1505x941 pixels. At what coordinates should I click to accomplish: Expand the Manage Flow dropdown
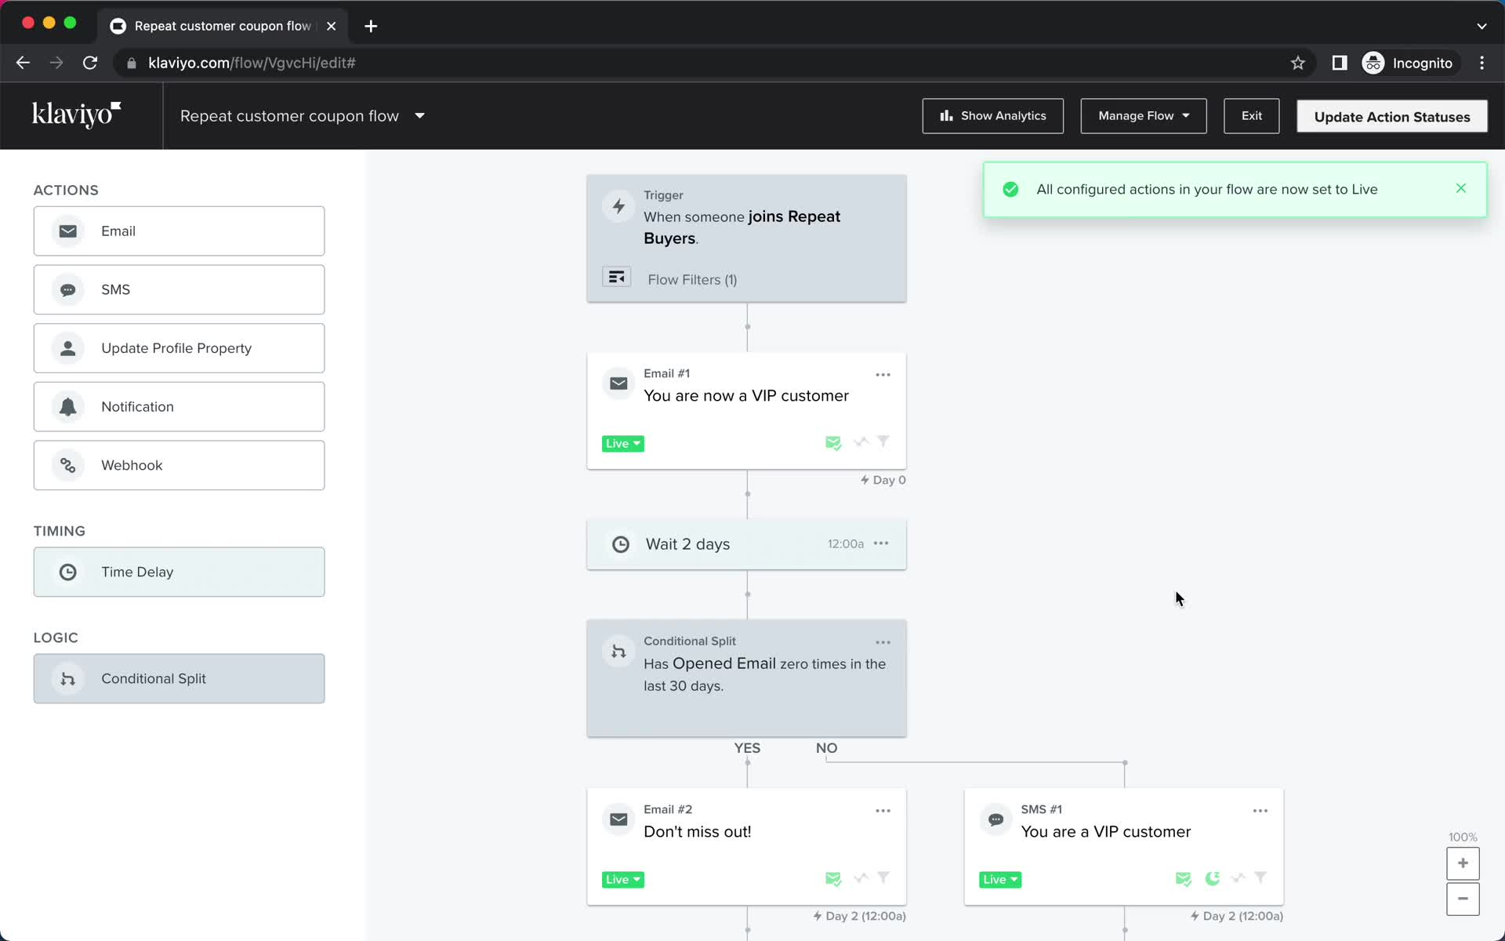[x=1143, y=116]
